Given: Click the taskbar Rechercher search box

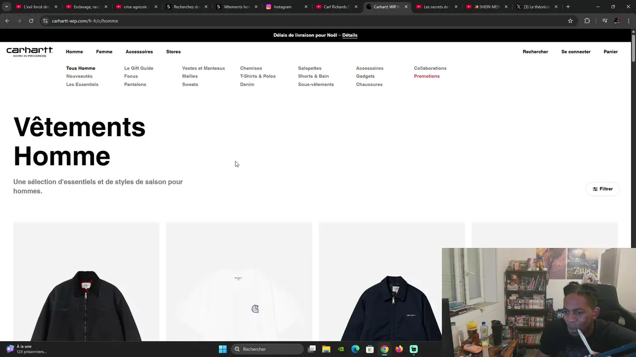Looking at the screenshot, I should [x=268, y=349].
